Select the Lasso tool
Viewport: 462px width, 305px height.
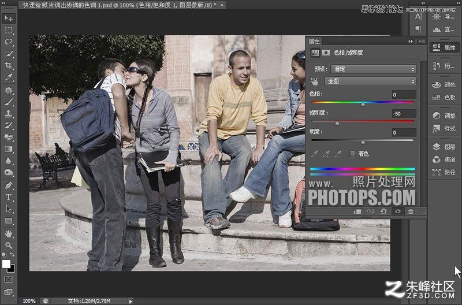coord(9,42)
